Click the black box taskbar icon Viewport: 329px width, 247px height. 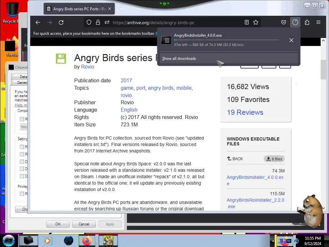click(29, 241)
